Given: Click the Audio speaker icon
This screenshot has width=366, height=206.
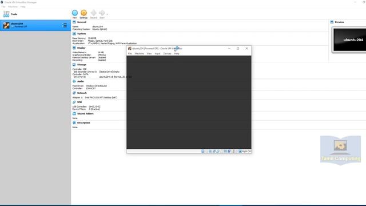Looking at the screenshot, I should pyautogui.click(x=74, y=81).
